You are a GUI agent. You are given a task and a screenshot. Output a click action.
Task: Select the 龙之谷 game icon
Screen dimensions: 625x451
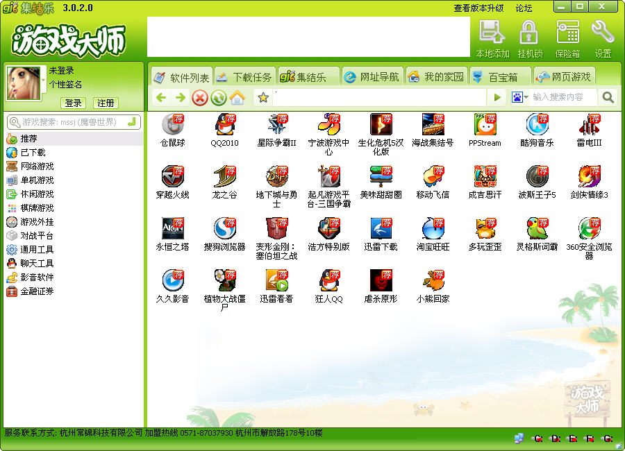[x=225, y=176]
